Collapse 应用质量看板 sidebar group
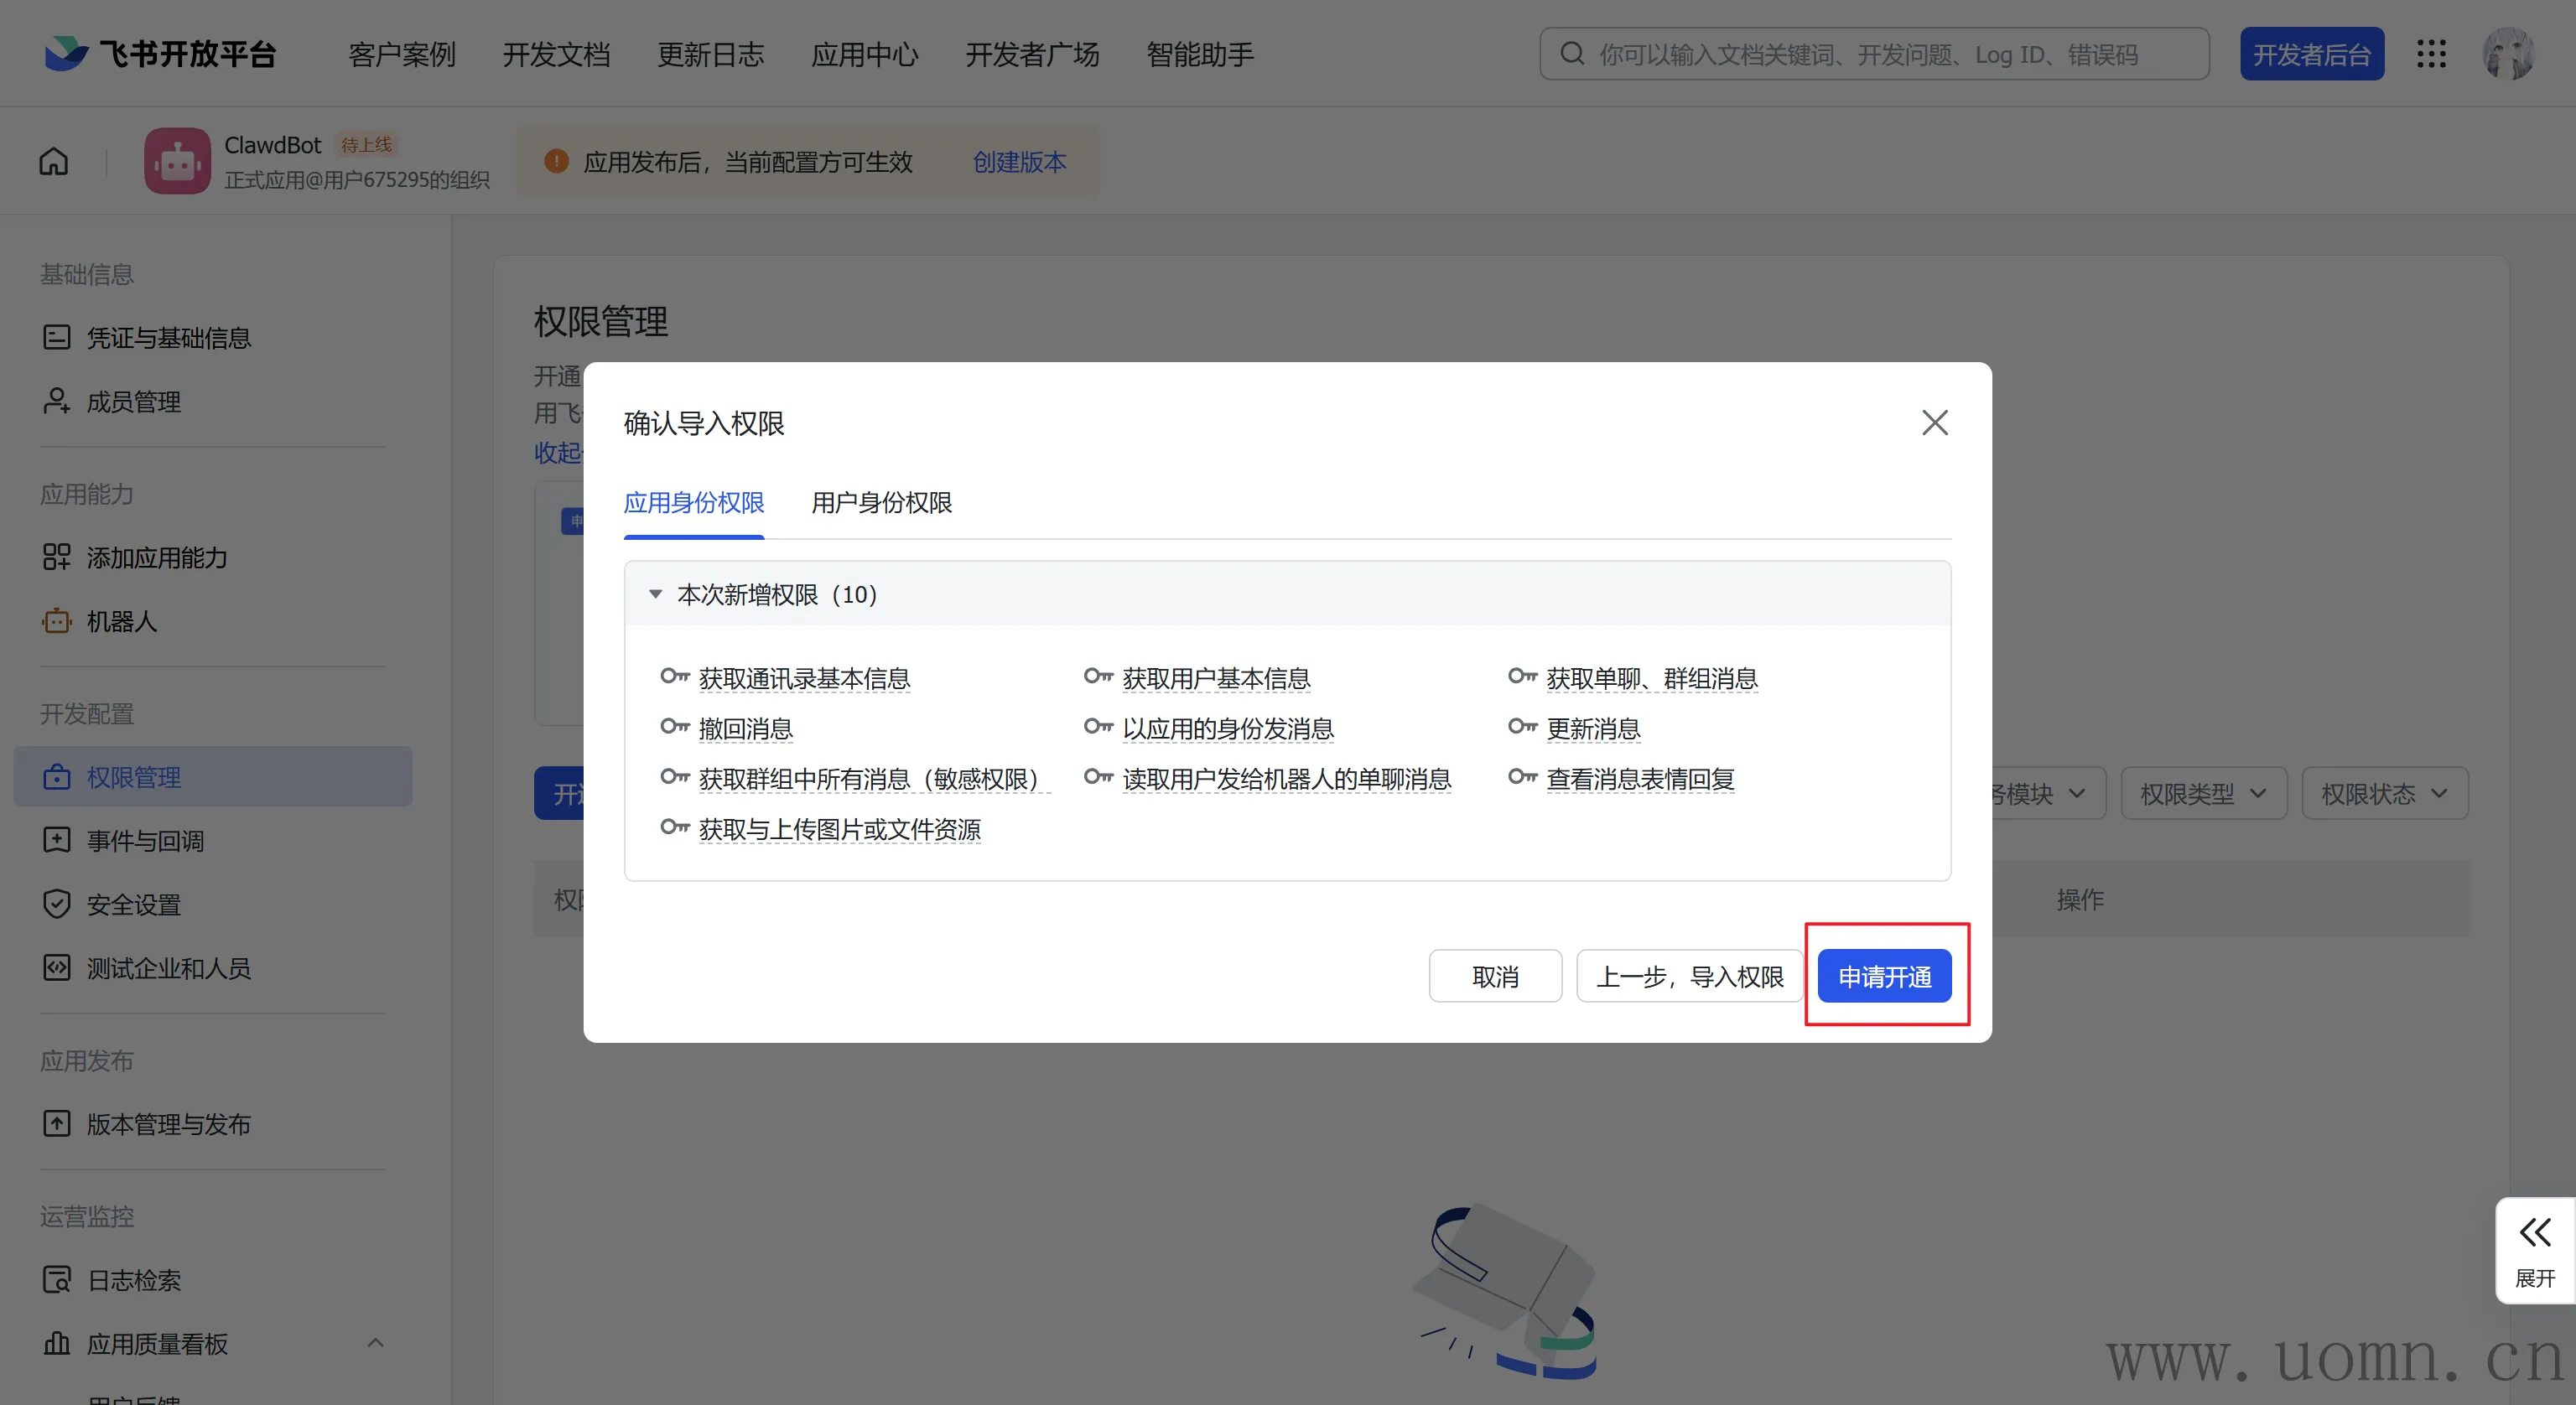The image size is (2576, 1405). click(x=375, y=1343)
